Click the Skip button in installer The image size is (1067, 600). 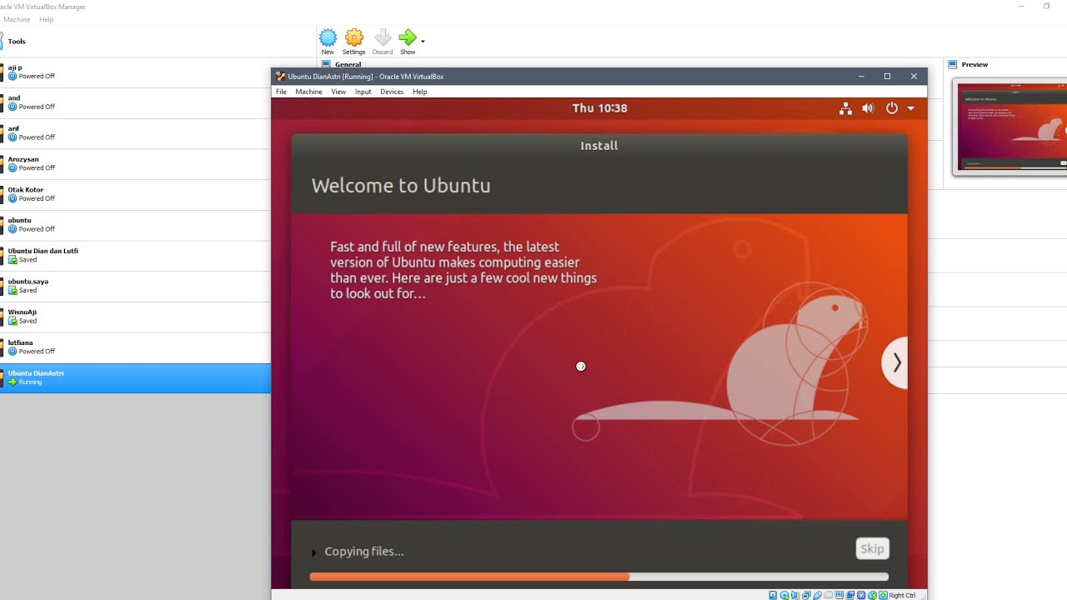click(x=872, y=548)
